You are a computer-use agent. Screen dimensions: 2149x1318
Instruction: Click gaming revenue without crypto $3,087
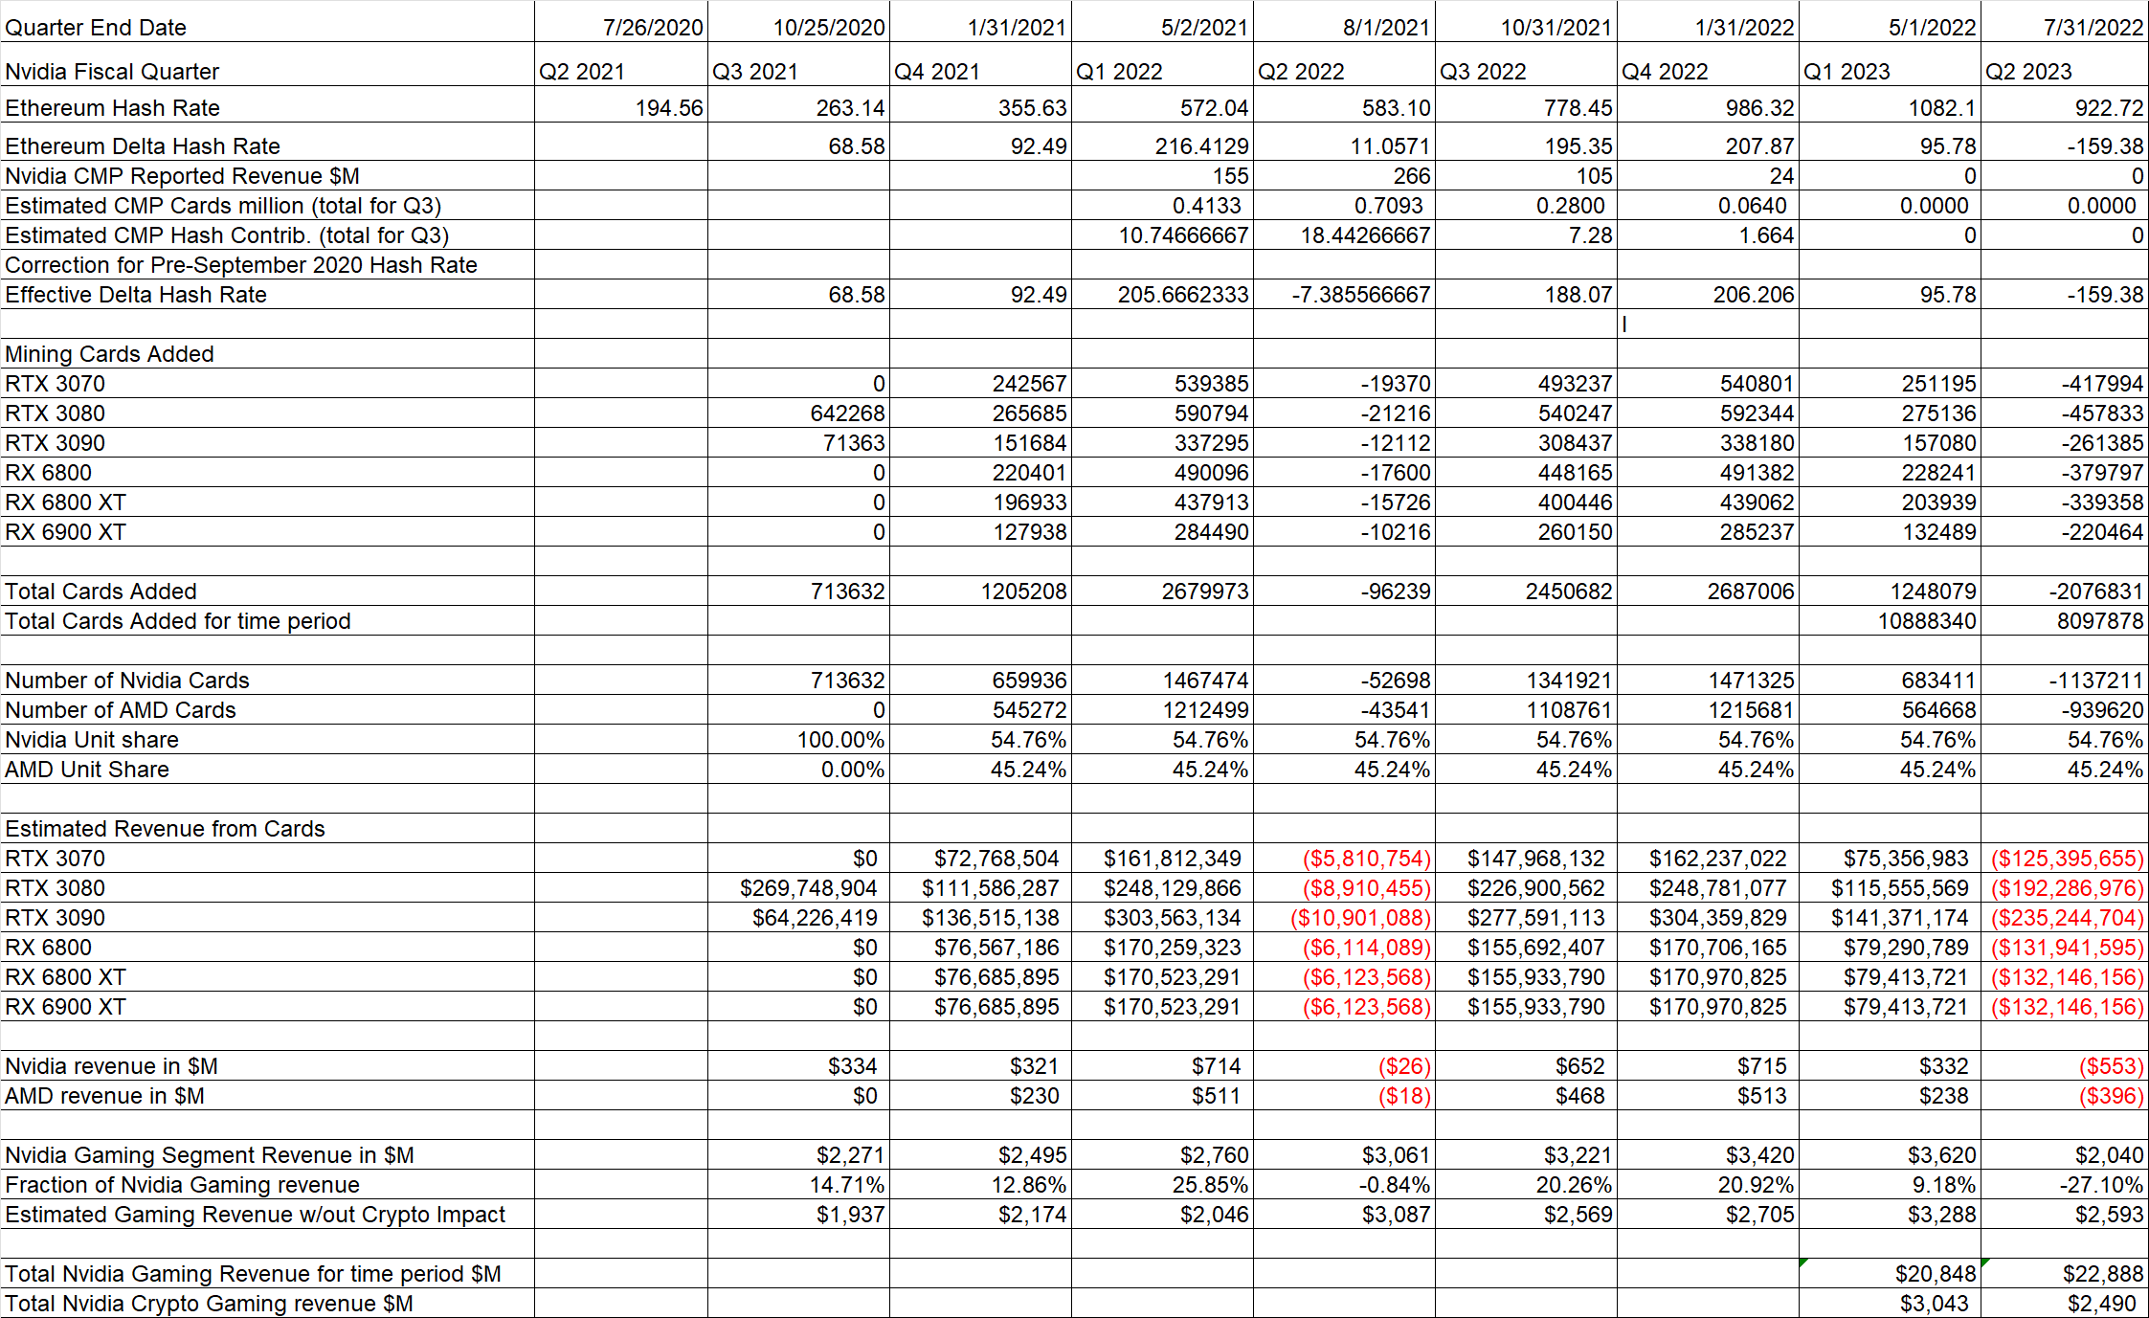click(x=1344, y=1214)
